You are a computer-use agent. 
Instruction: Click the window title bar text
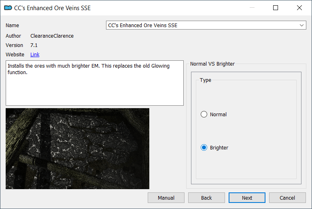coord(52,8)
